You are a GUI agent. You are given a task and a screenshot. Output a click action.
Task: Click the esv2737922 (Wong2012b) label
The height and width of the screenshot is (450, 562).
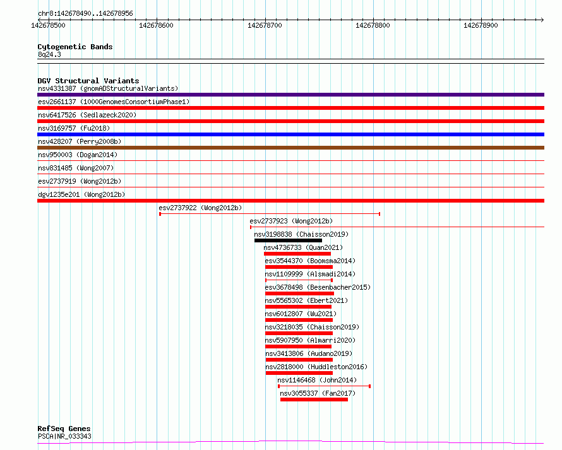[x=200, y=208]
